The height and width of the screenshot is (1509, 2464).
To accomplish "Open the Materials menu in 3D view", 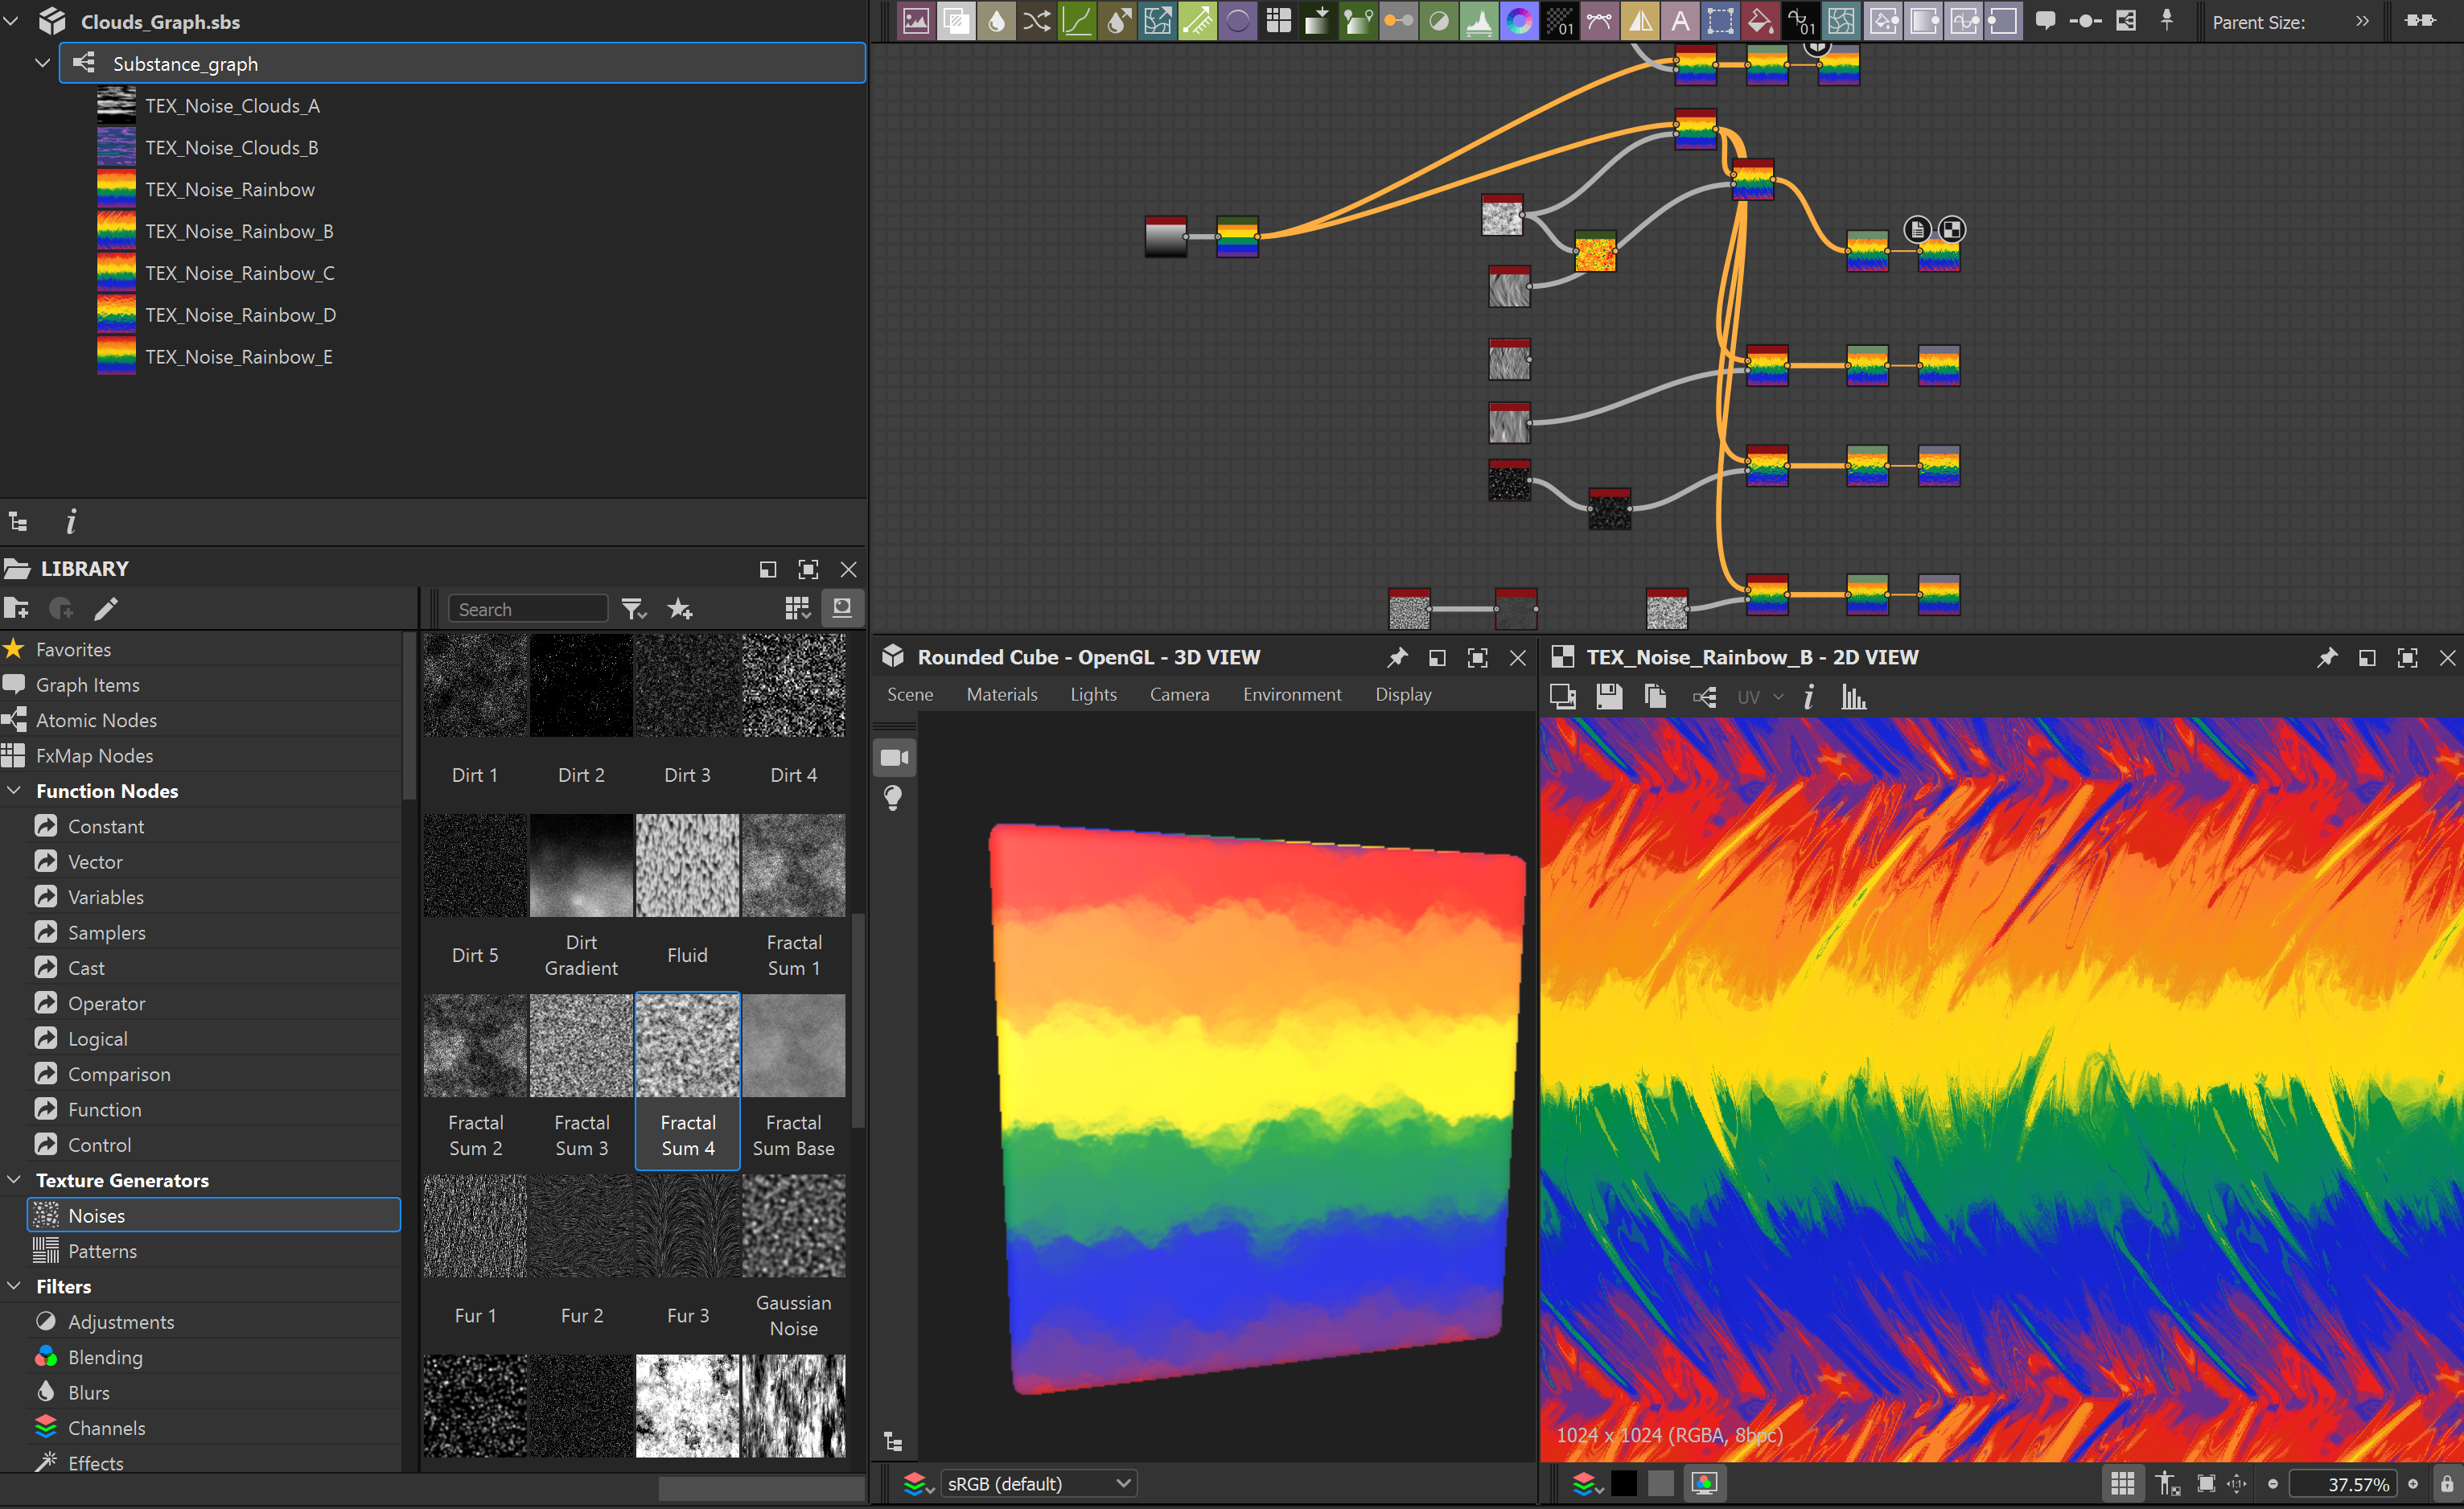I will coord(1001,694).
